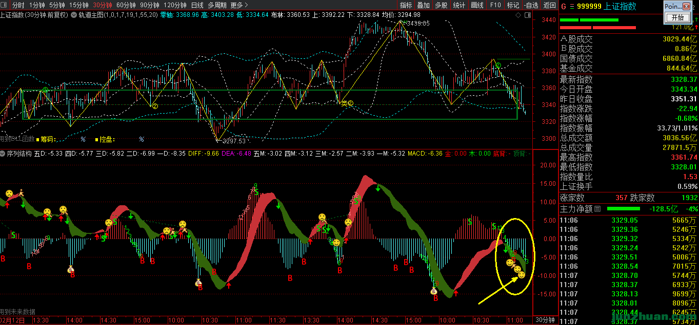Select the 1分钟 period

click(x=37, y=5)
